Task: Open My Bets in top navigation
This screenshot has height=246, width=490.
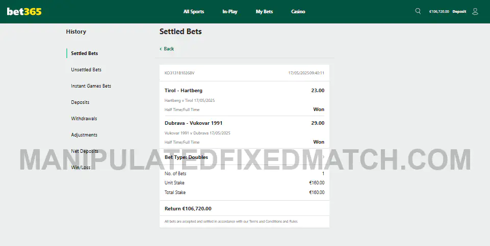Action: pos(264,12)
